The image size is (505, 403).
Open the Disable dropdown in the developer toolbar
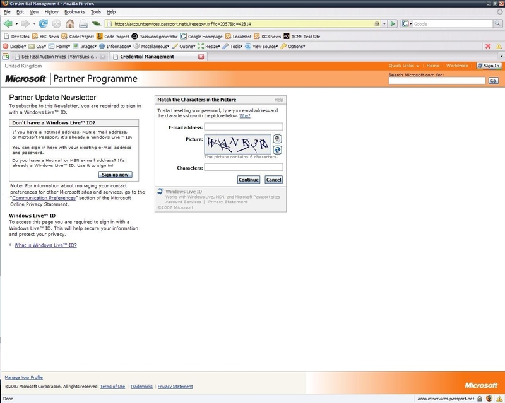pyautogui.click(x=16, y=46)
